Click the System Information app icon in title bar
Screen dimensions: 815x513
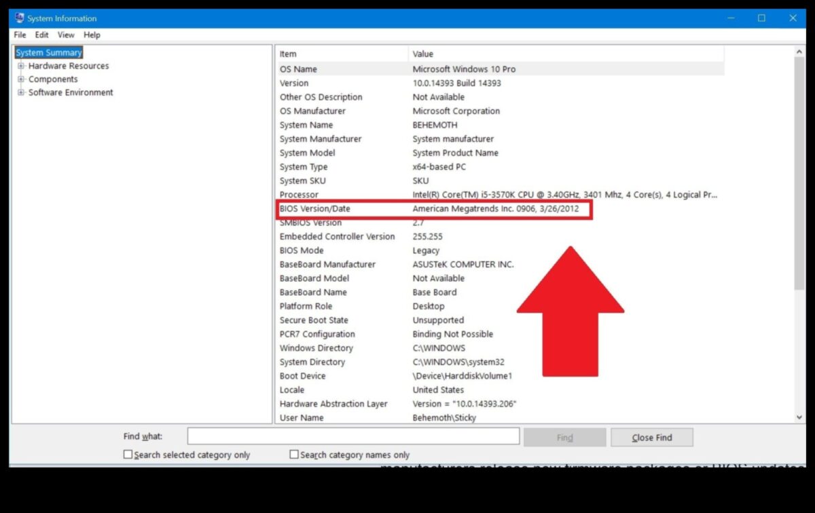point(19,18)
